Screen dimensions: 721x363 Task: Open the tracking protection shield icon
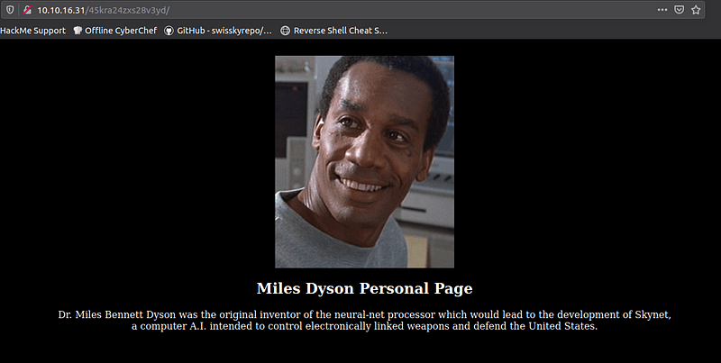(9, 10)
